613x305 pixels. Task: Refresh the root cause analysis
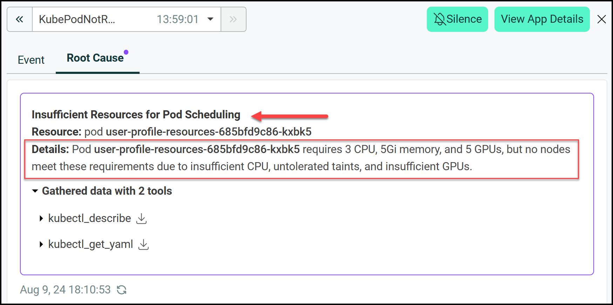coord(122,290)
